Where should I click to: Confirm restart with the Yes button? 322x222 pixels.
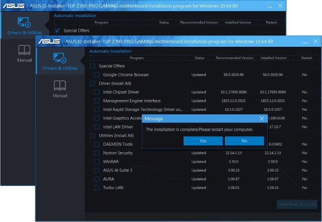(203, 141)
